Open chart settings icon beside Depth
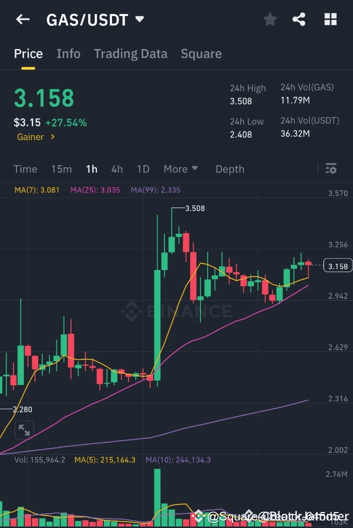 (x=331, y=169)
